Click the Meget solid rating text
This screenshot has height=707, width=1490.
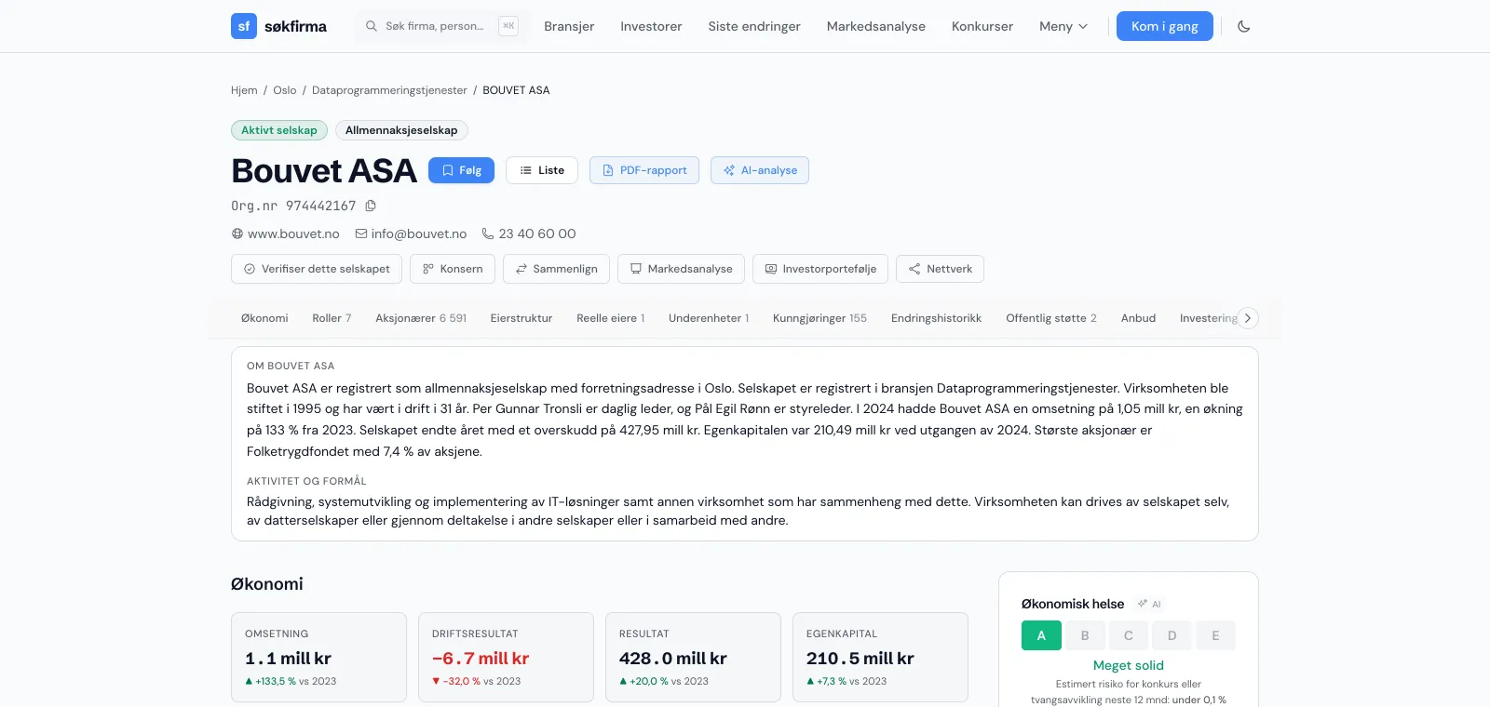coord(1129,665)
